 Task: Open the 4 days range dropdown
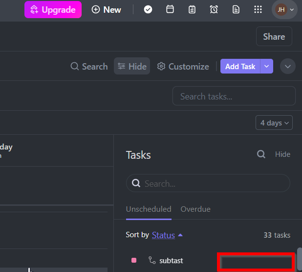pyautogui.click(x=274, y=123)
